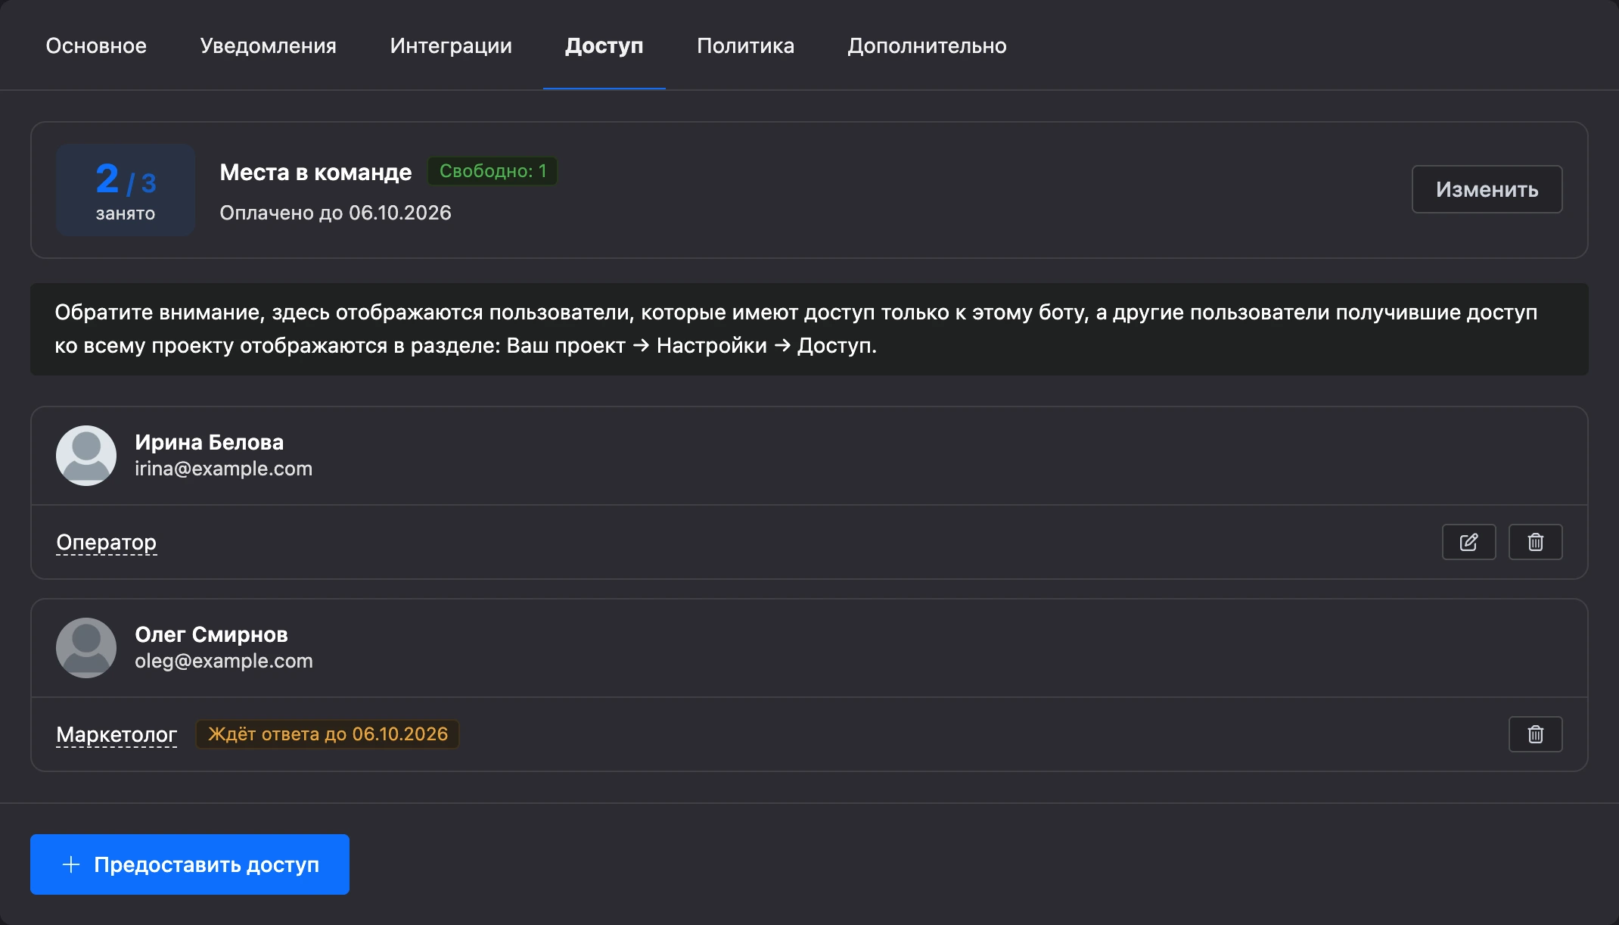Open the Основное tab
Viewport: 1619px width, 925px height.
[x=96, y=45]
